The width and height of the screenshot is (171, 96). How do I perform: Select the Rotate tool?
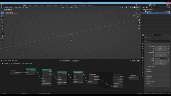point(2,23)
